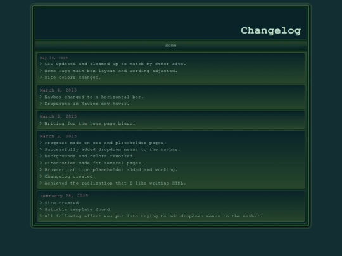The image size is (342, 256).
Task: Click 'Navbox changed to a horizontal bar' entry
Action: click(94, 97)
